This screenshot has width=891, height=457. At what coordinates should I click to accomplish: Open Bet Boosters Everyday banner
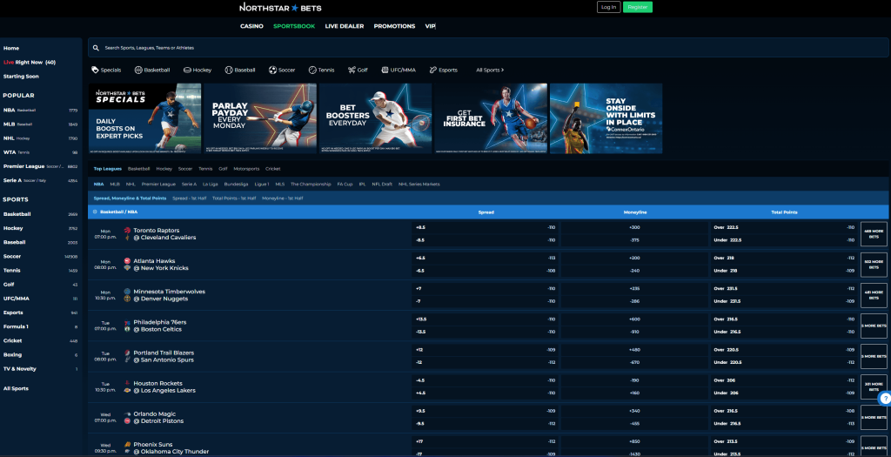click(x=376, y=118)
